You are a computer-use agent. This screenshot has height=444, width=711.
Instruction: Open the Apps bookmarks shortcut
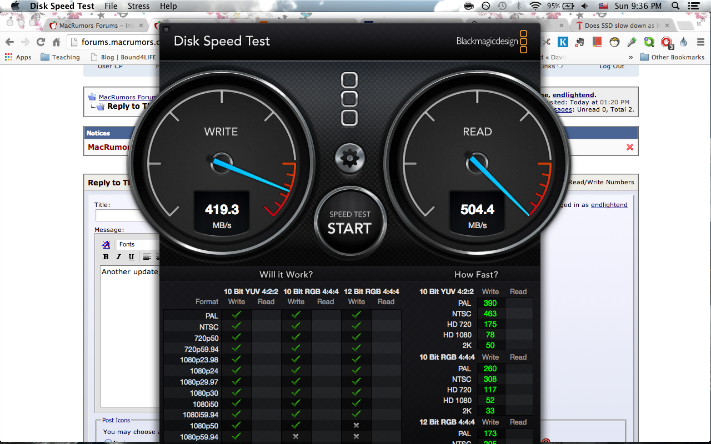[x=18, y=57]
